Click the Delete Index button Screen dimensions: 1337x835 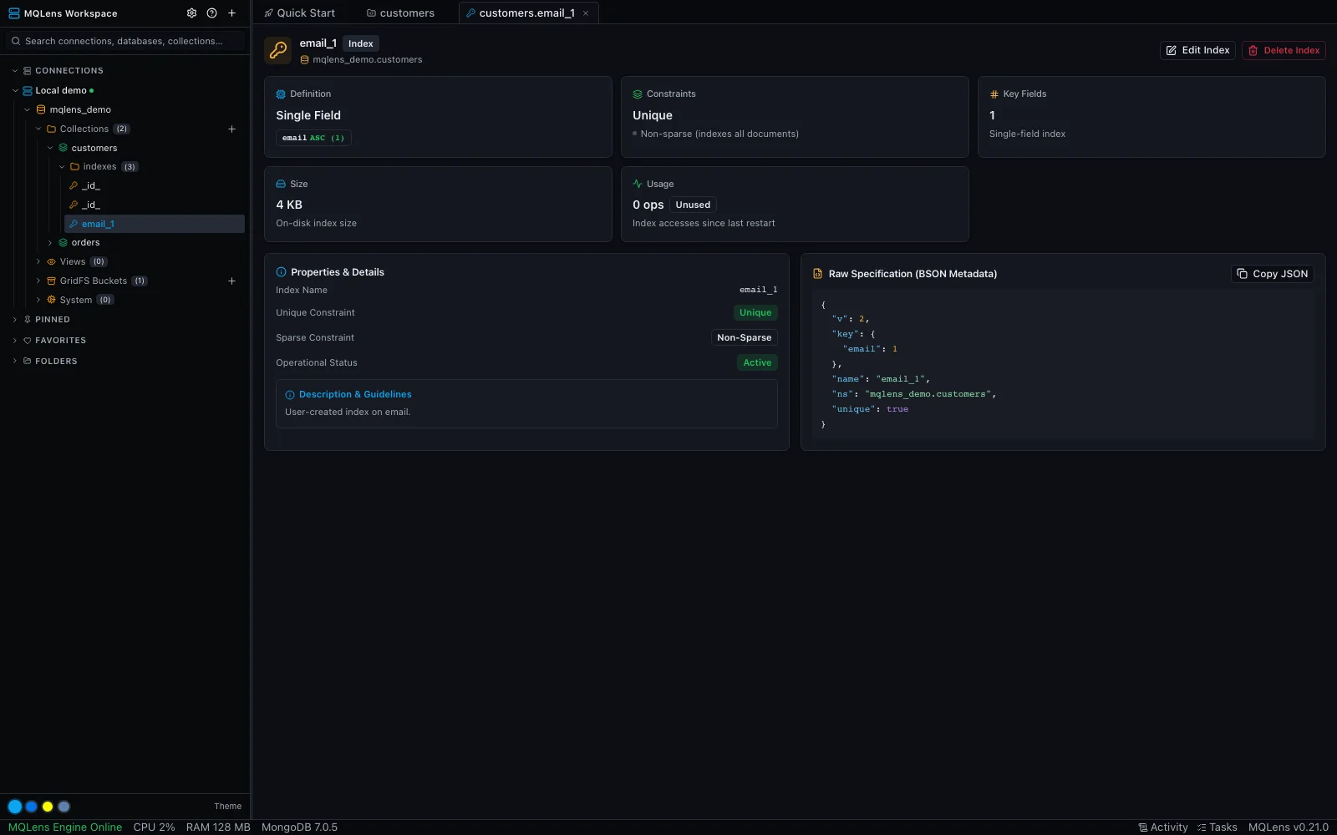pyautogui.click(x=1284, y=51)
